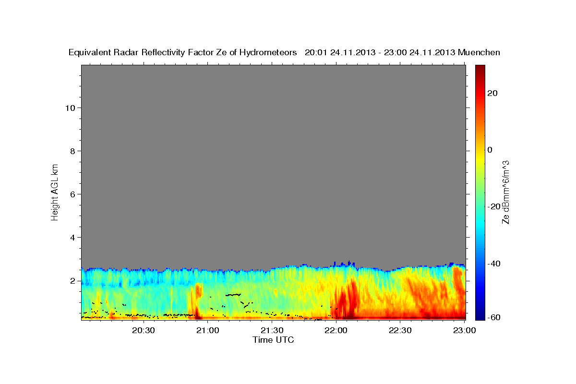The height and width of the screenshot is (384, 576).
Task: Click the date range text "20:01 24.11.2013 - 23:00 24.11.2013 Muenchen"
Action: click(402, 52)
